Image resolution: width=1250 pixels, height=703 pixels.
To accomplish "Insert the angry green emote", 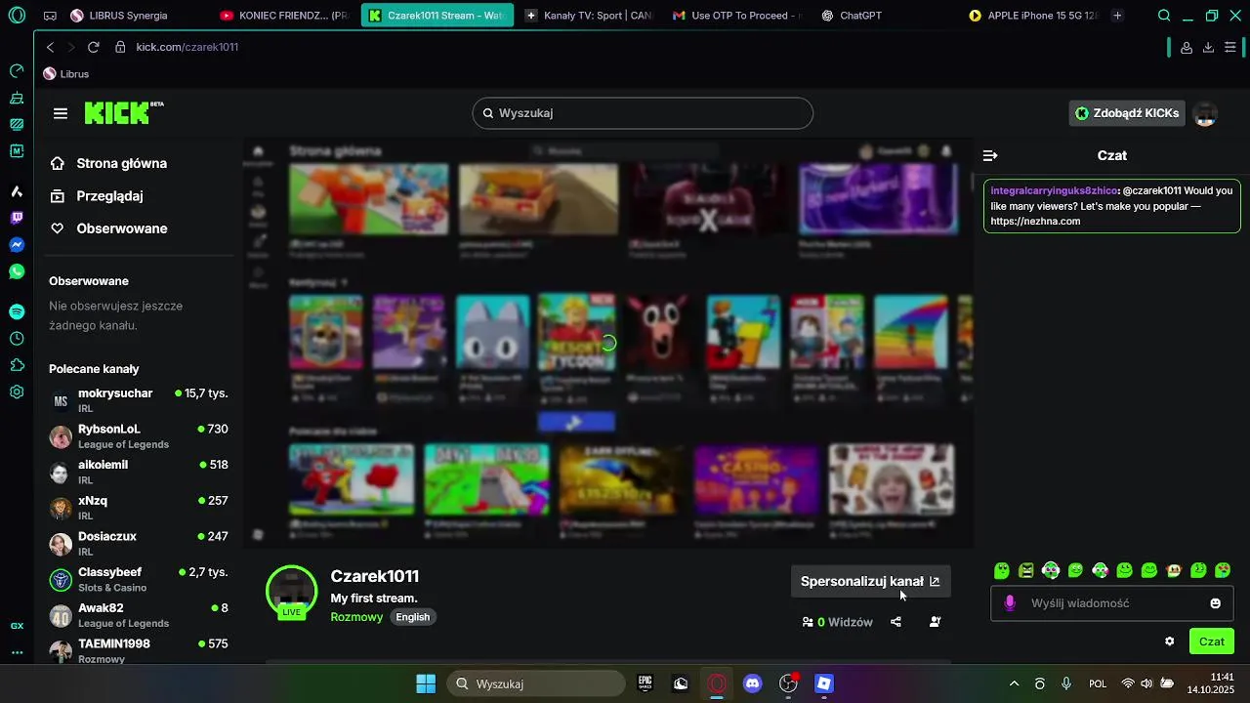I will [1026, 570].
